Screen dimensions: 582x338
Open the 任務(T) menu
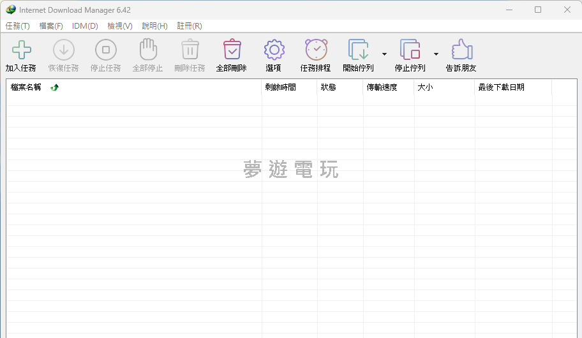tap(17, 26)
